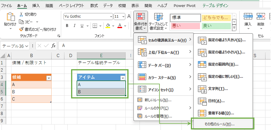Viewport: 271px width, 130px height.
Task: Click the fx Insert Function icon
Action: pyautogui.click(x=54, y=46)
